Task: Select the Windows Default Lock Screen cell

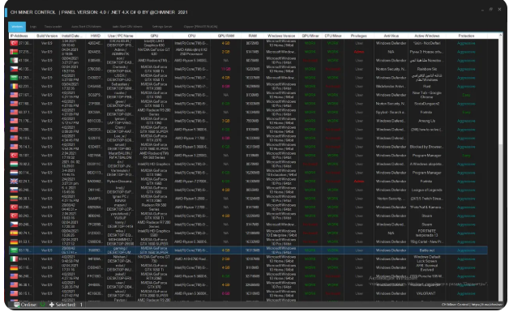Action: 427,259
